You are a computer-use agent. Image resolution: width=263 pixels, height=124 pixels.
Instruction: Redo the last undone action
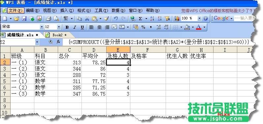pos(123,18)
